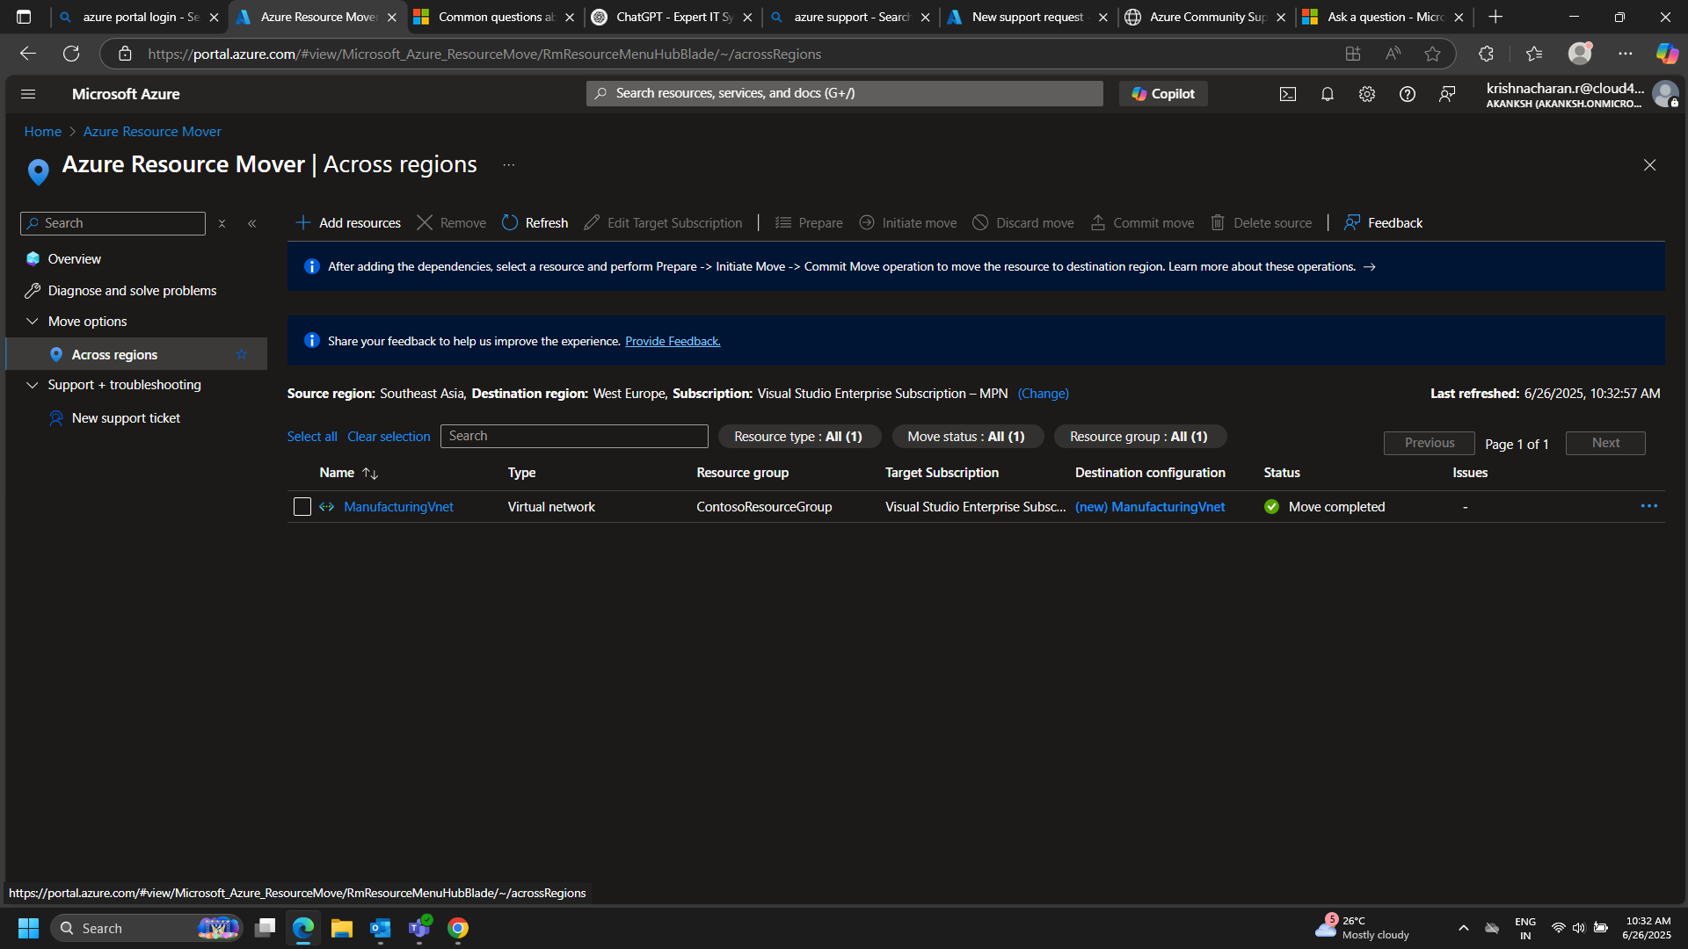1688x949 pixels.
Task: Click Feedback in the command bar
Action: pos(1383,223)
